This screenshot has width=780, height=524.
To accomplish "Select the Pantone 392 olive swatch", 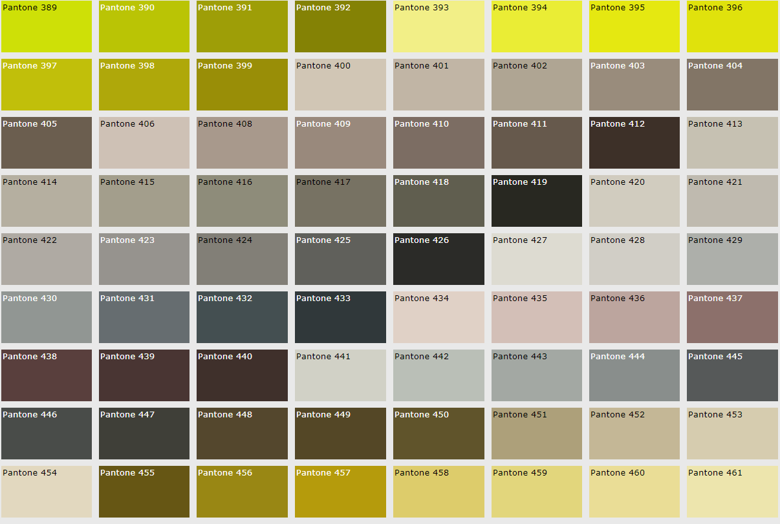I will tap(340, 26).
